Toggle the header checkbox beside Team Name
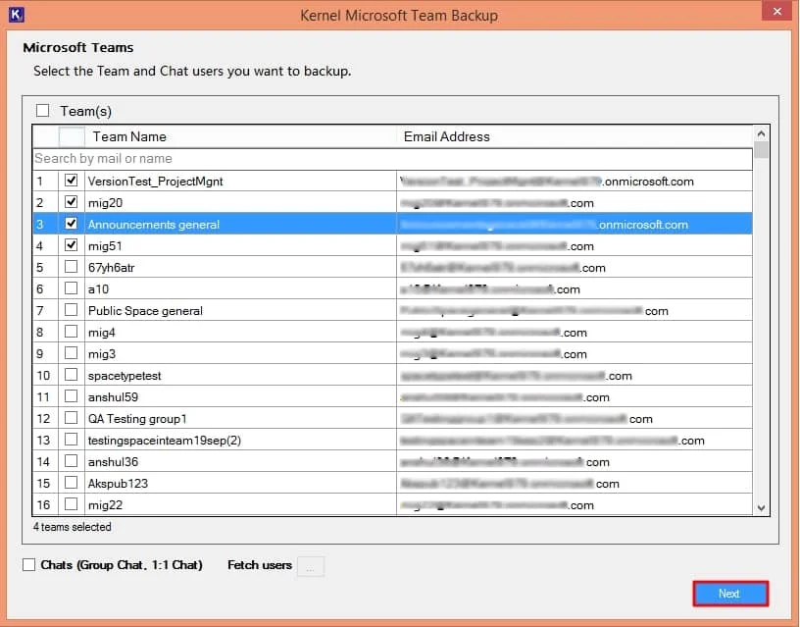 tap(72, 136)
